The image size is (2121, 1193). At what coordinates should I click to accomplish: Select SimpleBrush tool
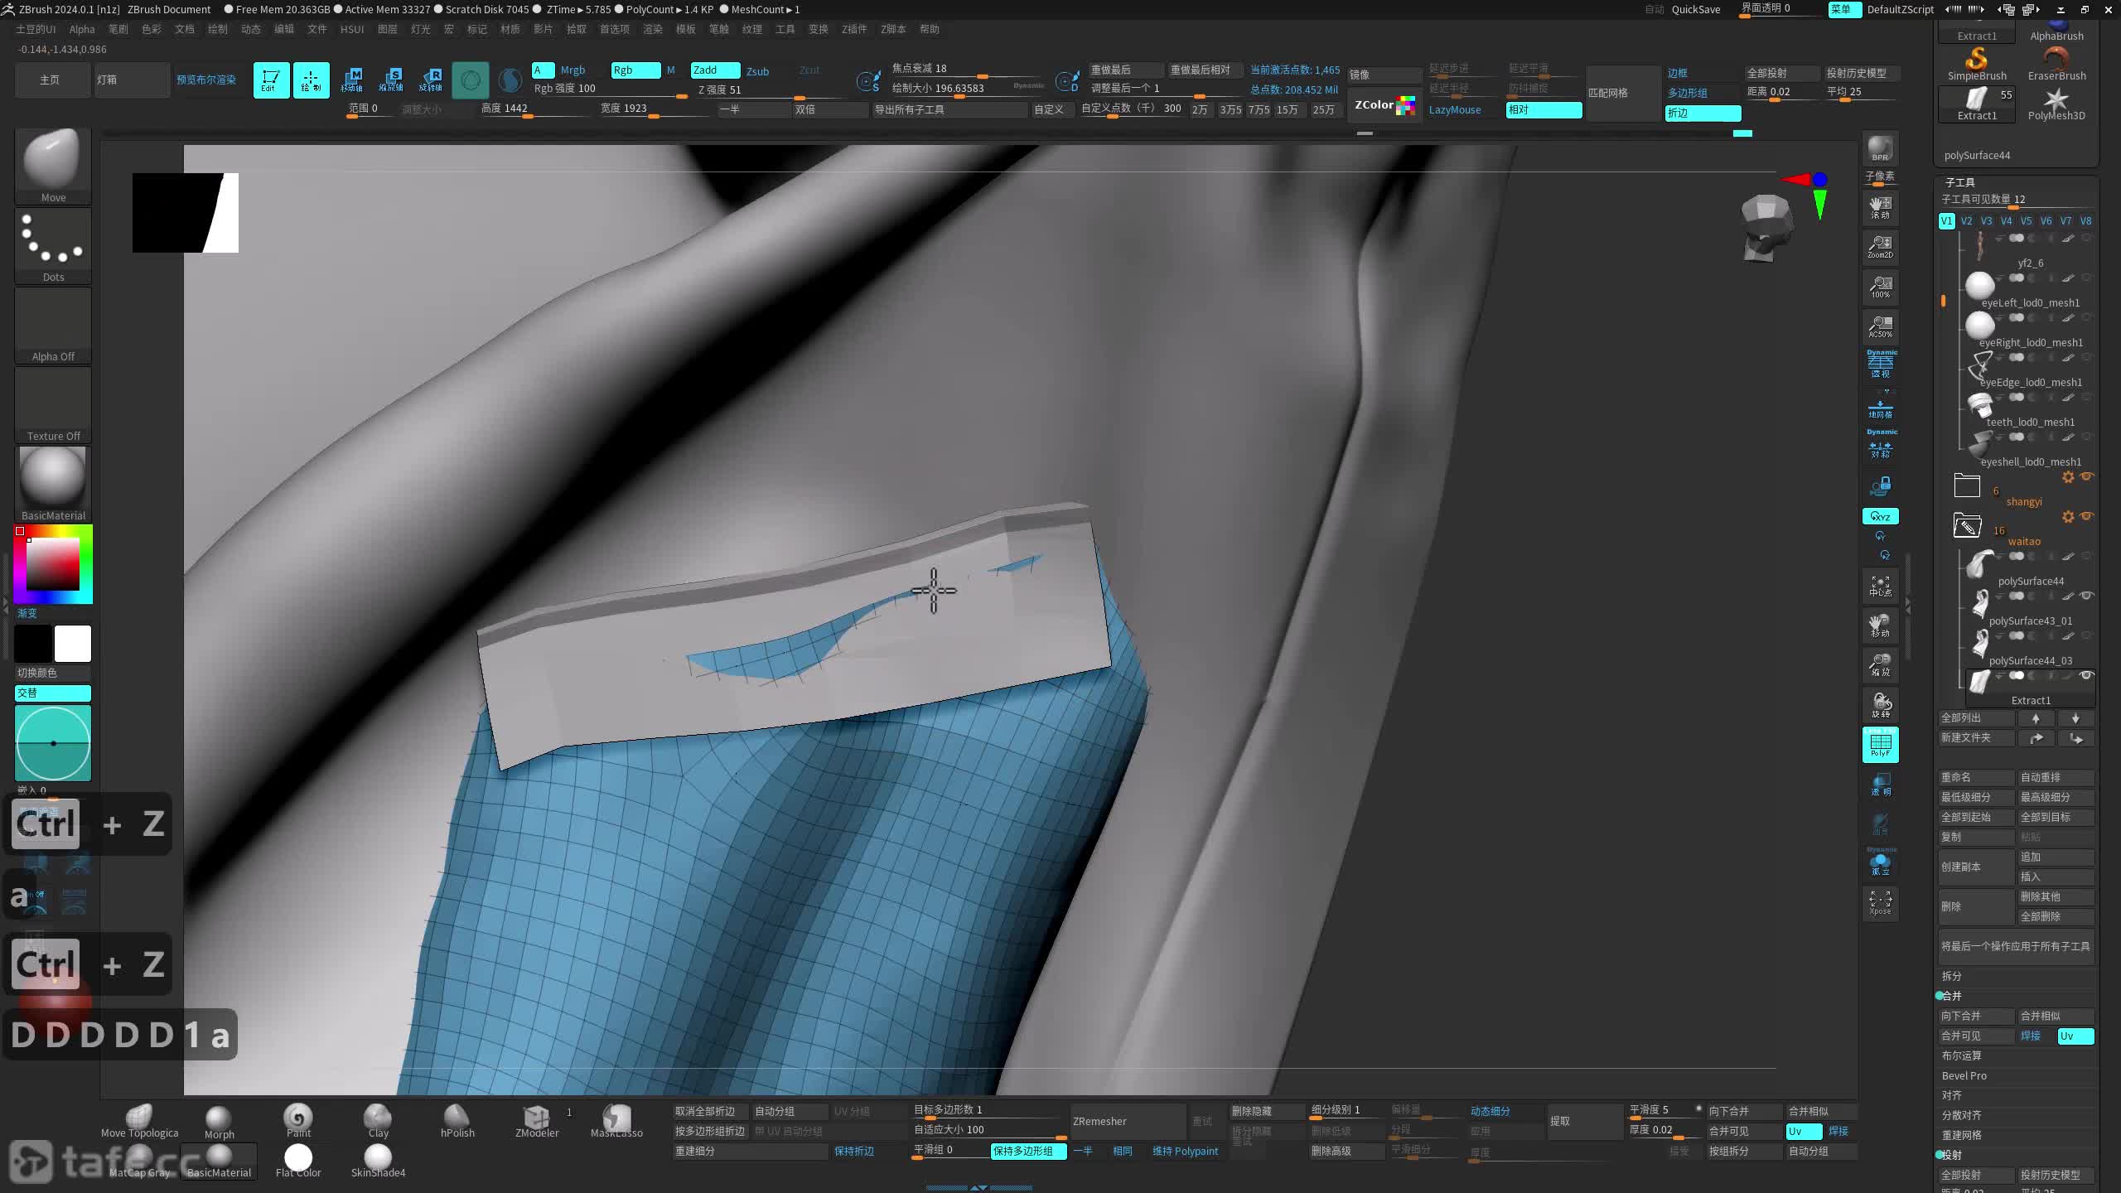coord(1977,64)
